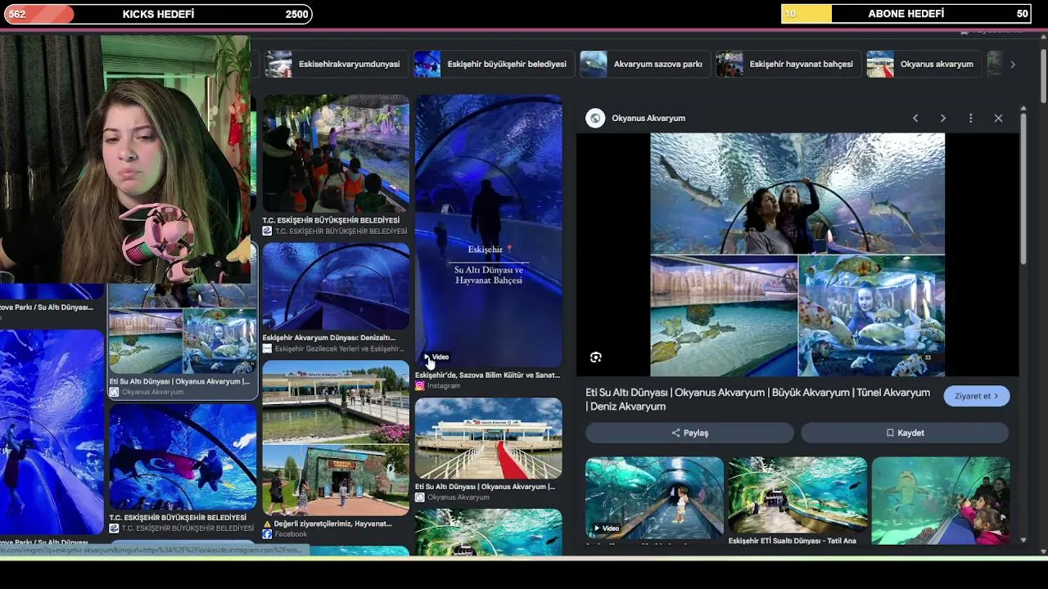Screen dimensions: 1048x589
Task: Share the image with the Paylaş button
Action: (689, 433)
